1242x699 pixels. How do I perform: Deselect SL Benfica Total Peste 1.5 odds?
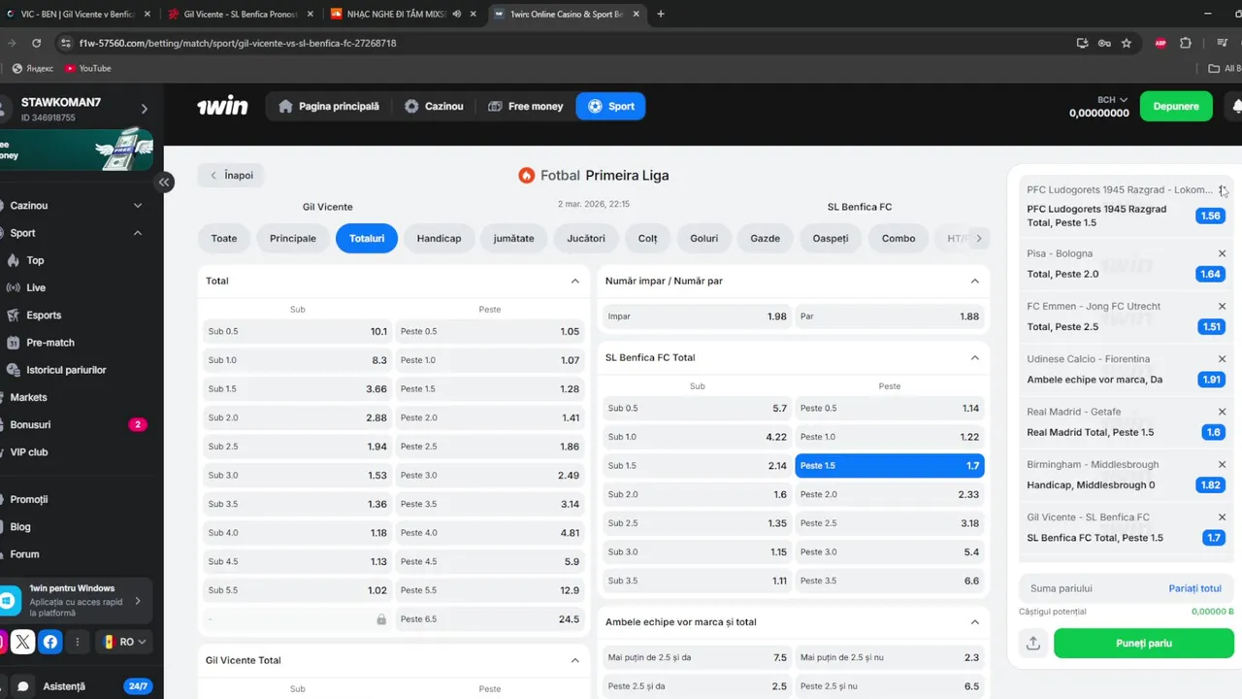coord(890,466)
